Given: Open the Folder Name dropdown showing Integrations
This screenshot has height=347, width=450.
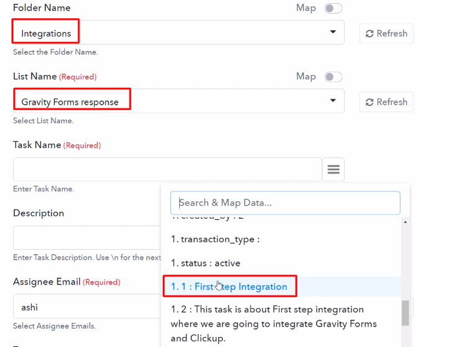Looking at the screenshot, I should coord(179,32).
